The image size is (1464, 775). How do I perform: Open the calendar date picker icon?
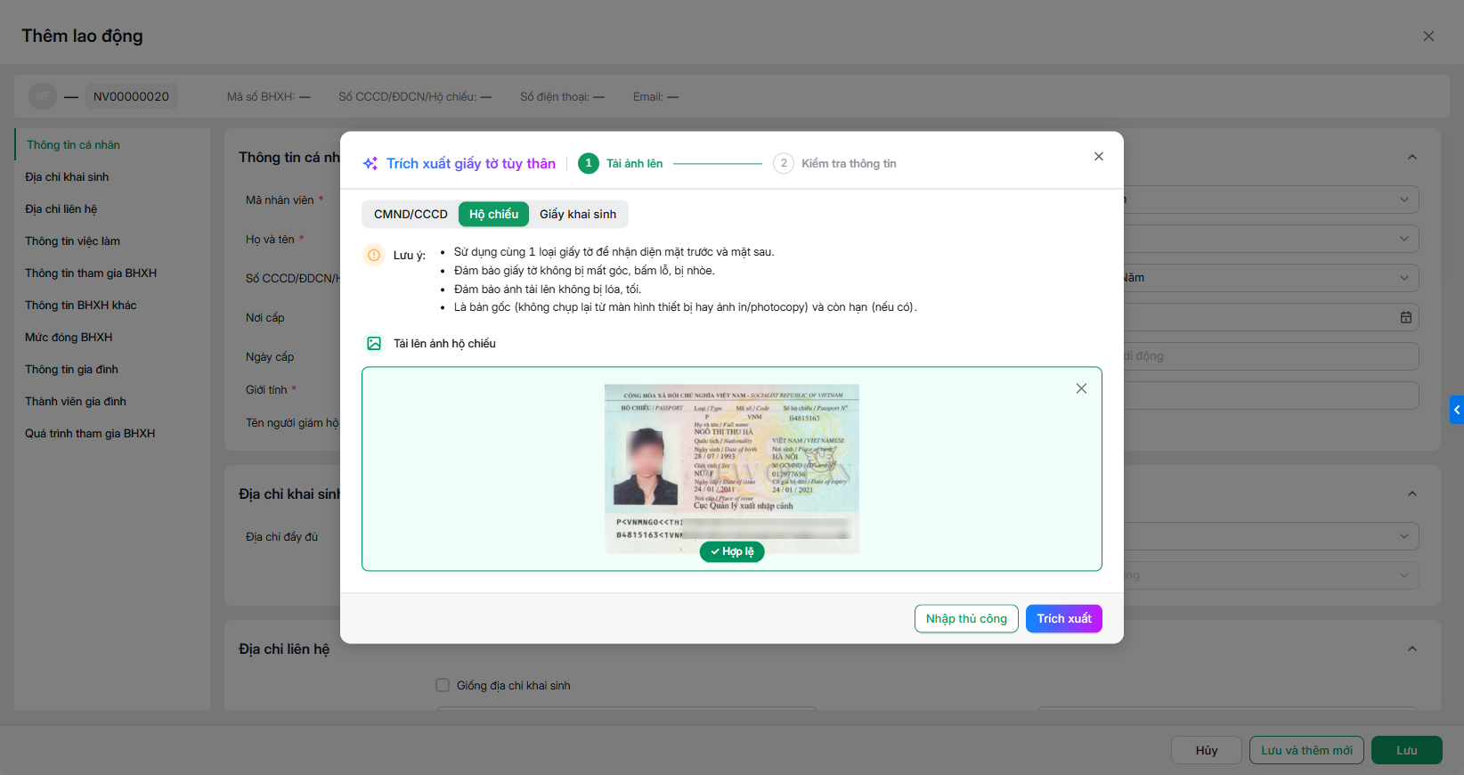[x=1406, y=317]
